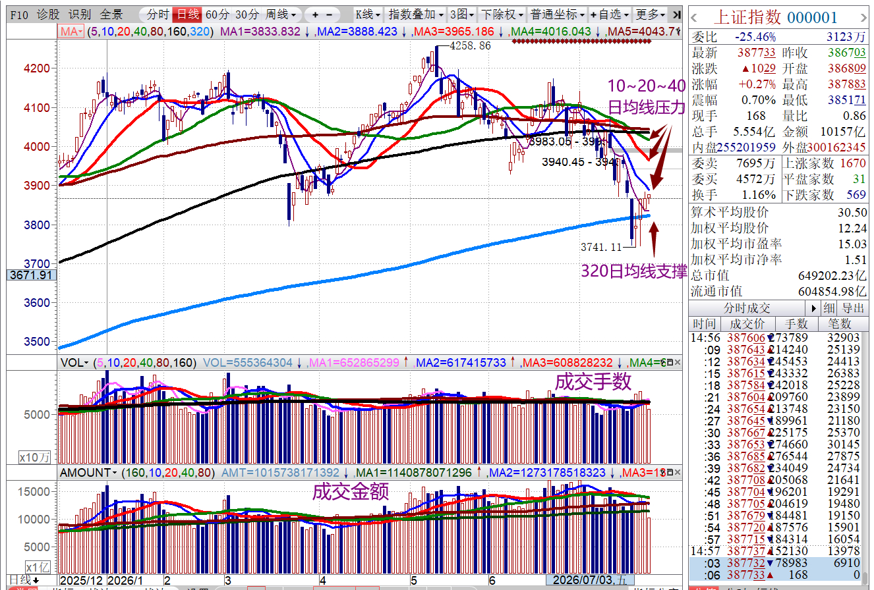Click the x1亿 amount unit label
This screenshot has width=874, height=590.
pos(38,567)
